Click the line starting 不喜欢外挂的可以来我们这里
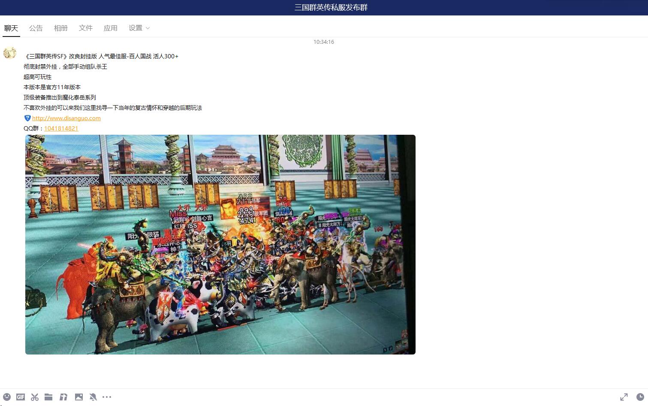This screenshot has width=648, height=406. tap(113, 108)
